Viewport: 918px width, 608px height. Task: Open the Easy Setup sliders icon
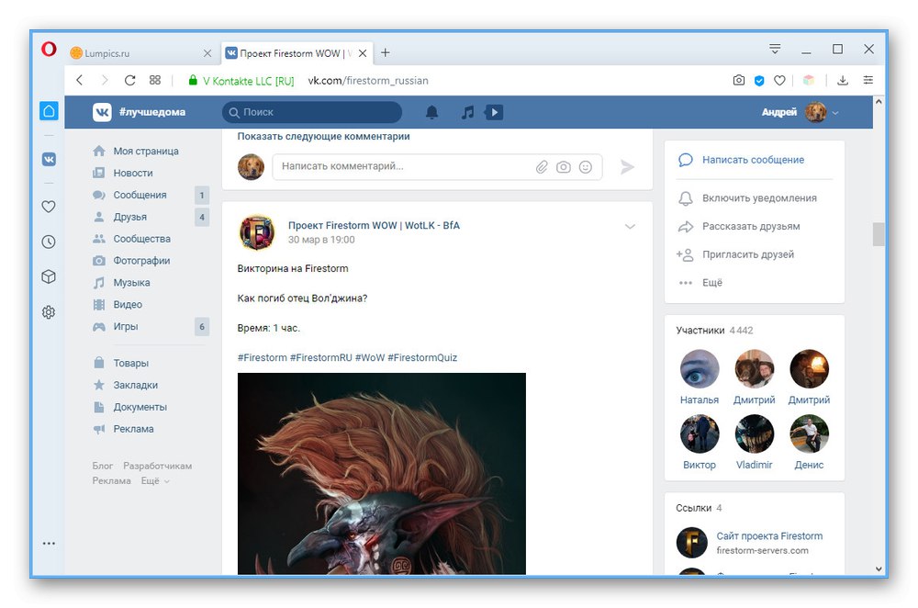pyautogui.click(x=868, y=80)
